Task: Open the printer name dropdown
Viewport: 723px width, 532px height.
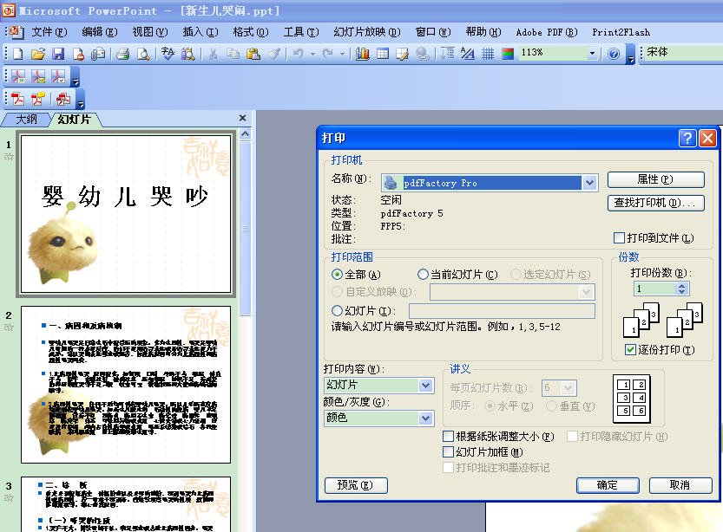Action: click(590, 183)
